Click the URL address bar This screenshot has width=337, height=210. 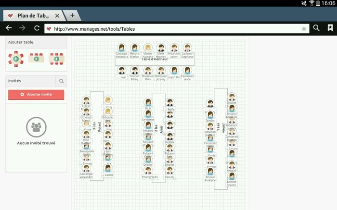pyautogui.click(x=173, y=29)
